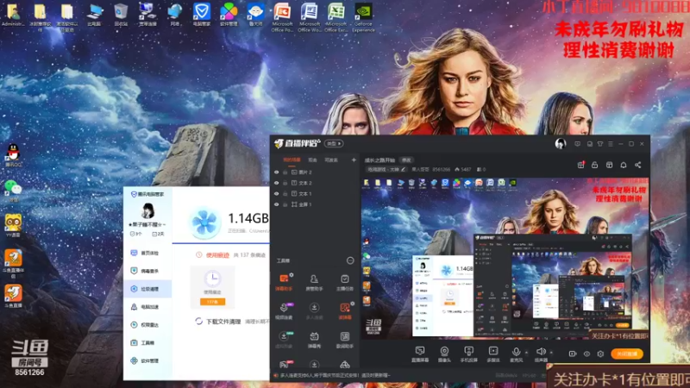Open 软件管理 in PC Manager sidebar
The height and width of the screenshot is (388, 690).
pyautogui.click(x=147, y=360)
